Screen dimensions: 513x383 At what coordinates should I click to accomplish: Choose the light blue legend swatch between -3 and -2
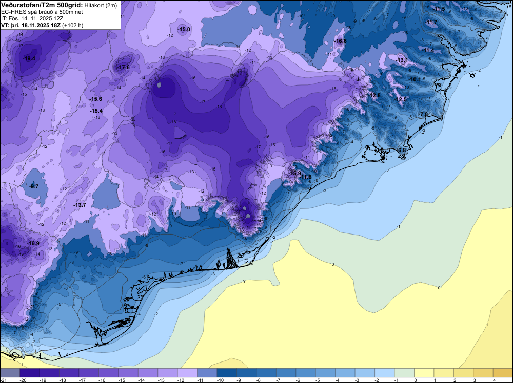point(365,373)
